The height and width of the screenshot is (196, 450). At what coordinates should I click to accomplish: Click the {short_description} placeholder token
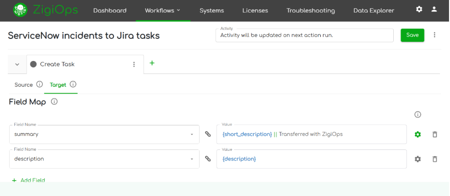[247, 134]
